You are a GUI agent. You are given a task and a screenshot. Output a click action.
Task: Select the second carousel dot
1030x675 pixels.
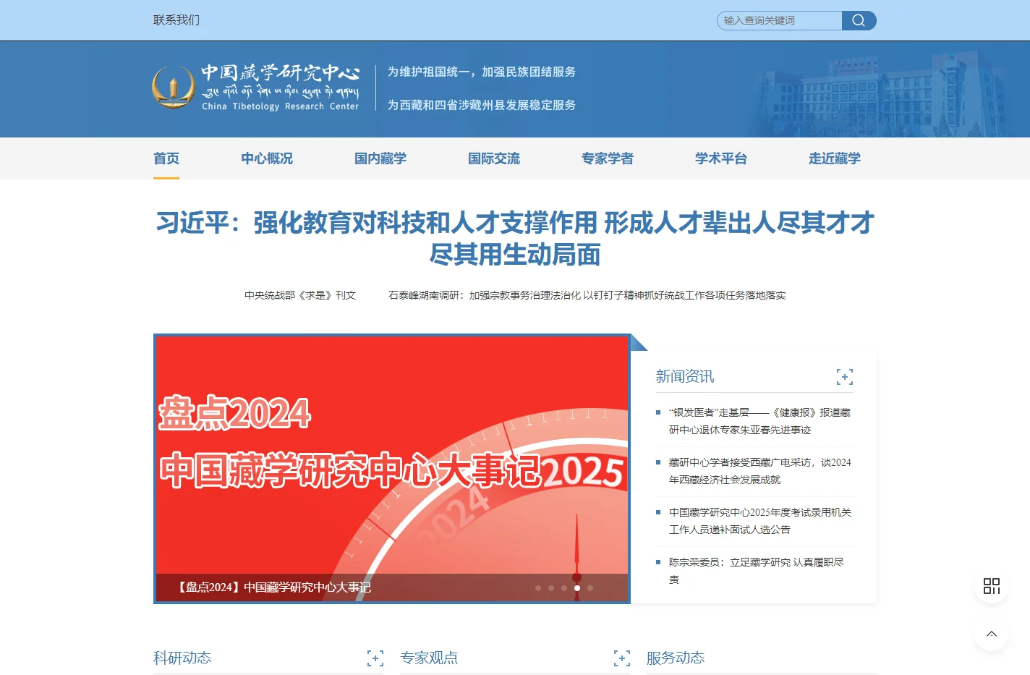coord(551,588)
